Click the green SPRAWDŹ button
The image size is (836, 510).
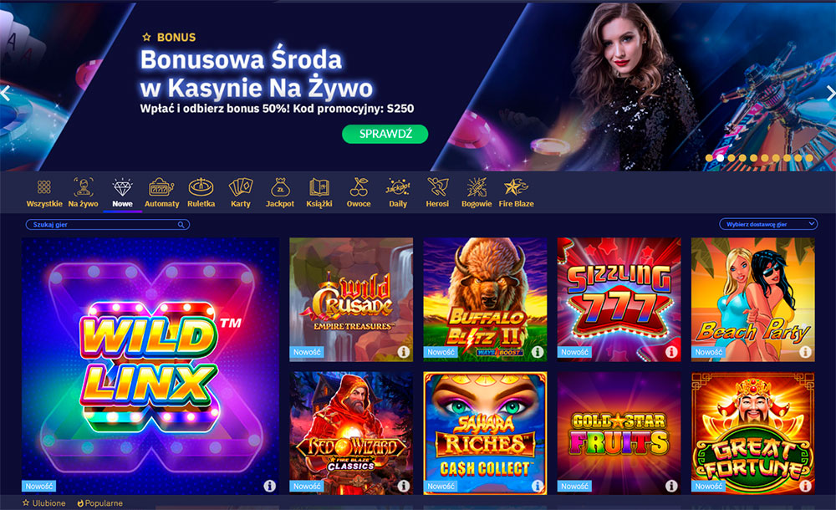[x=385, y=134]
